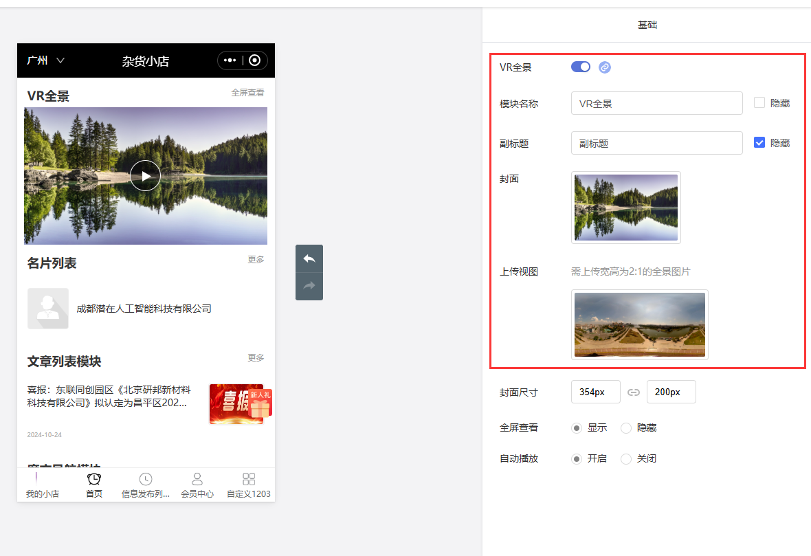Click the 文章列表模块 heading
Viewport: 811px width, 556px height.
64,362
